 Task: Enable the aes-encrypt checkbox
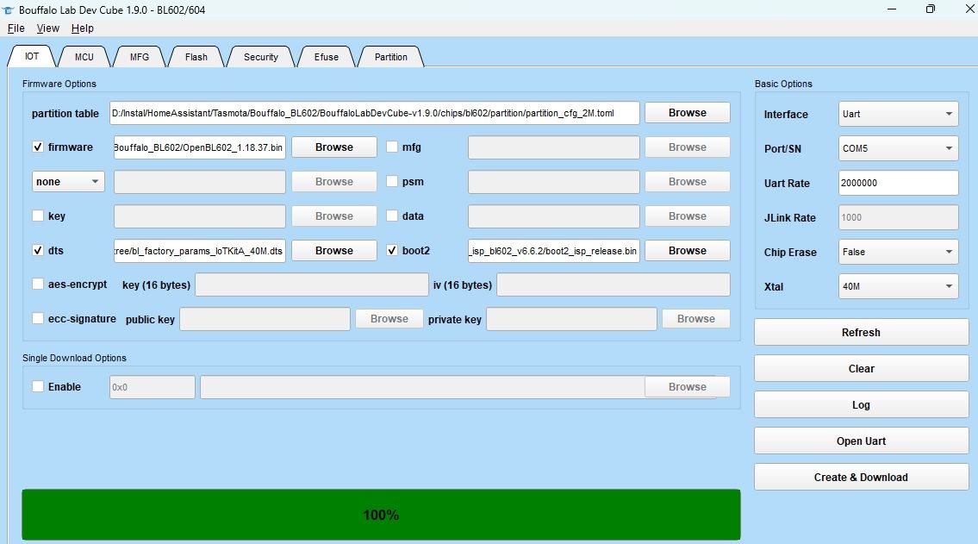point(38,285)
